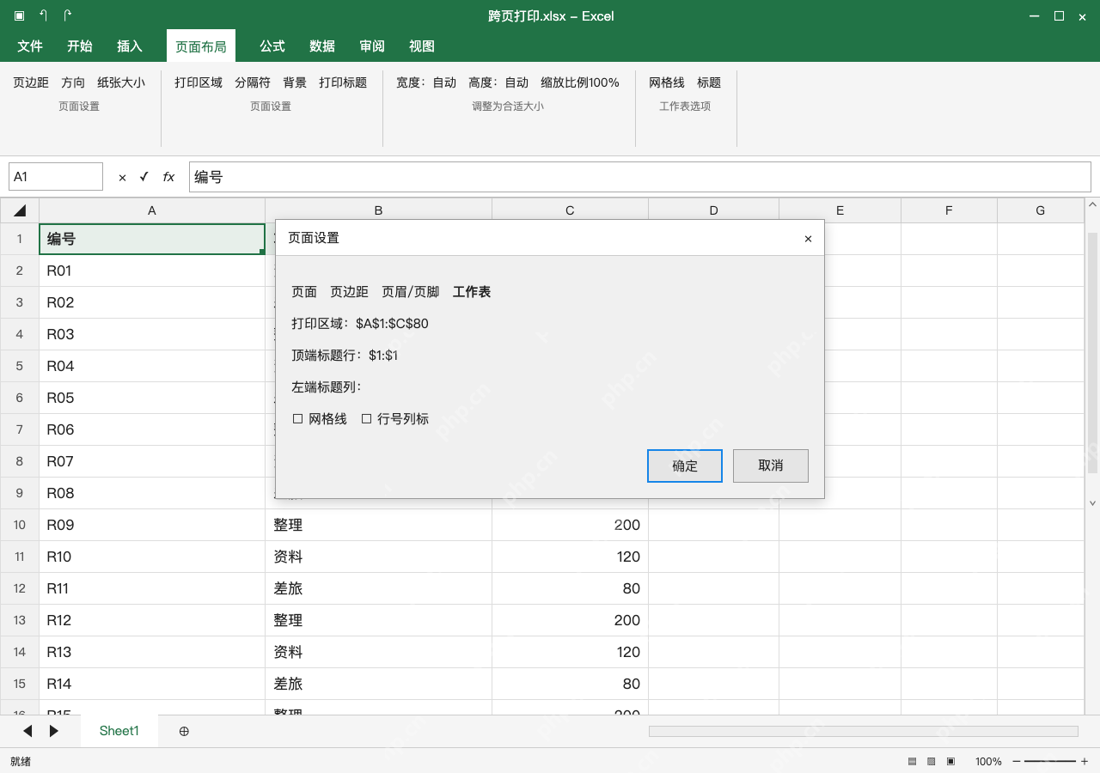Open the 高度: 自动 height dropdown
The image size is (1100, 773).
(498, 82)
